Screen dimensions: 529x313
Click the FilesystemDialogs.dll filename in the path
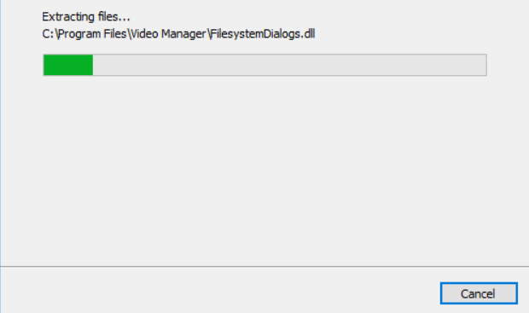pos(263,34)
